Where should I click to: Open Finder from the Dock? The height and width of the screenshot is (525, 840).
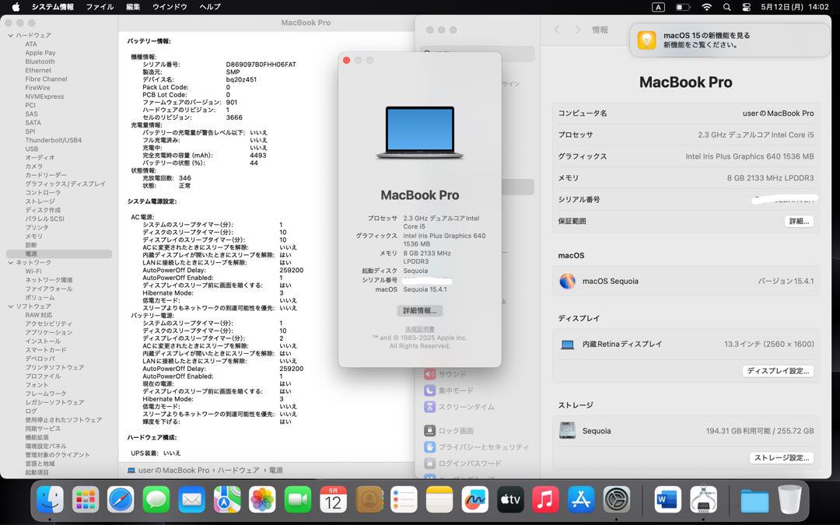[50, 500]
